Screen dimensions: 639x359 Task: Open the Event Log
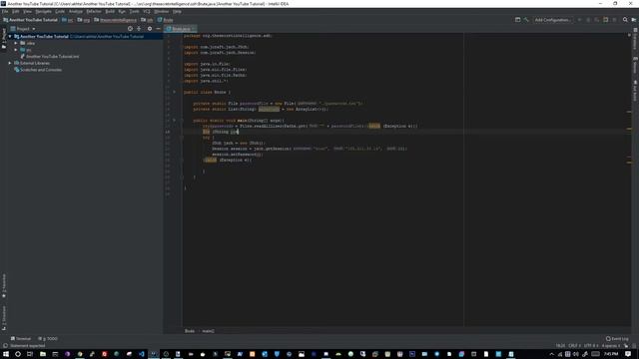click(x=617, y=339)
